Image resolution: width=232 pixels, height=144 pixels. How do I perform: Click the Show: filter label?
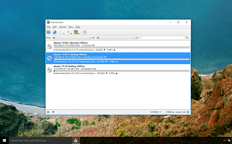point(48,38)
